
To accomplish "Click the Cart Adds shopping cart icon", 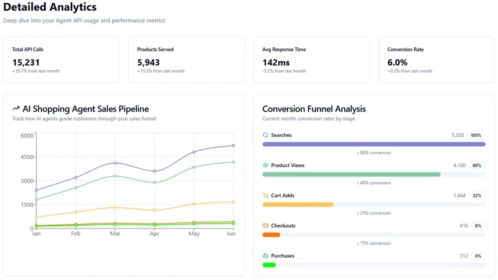I will coord(266,195).
